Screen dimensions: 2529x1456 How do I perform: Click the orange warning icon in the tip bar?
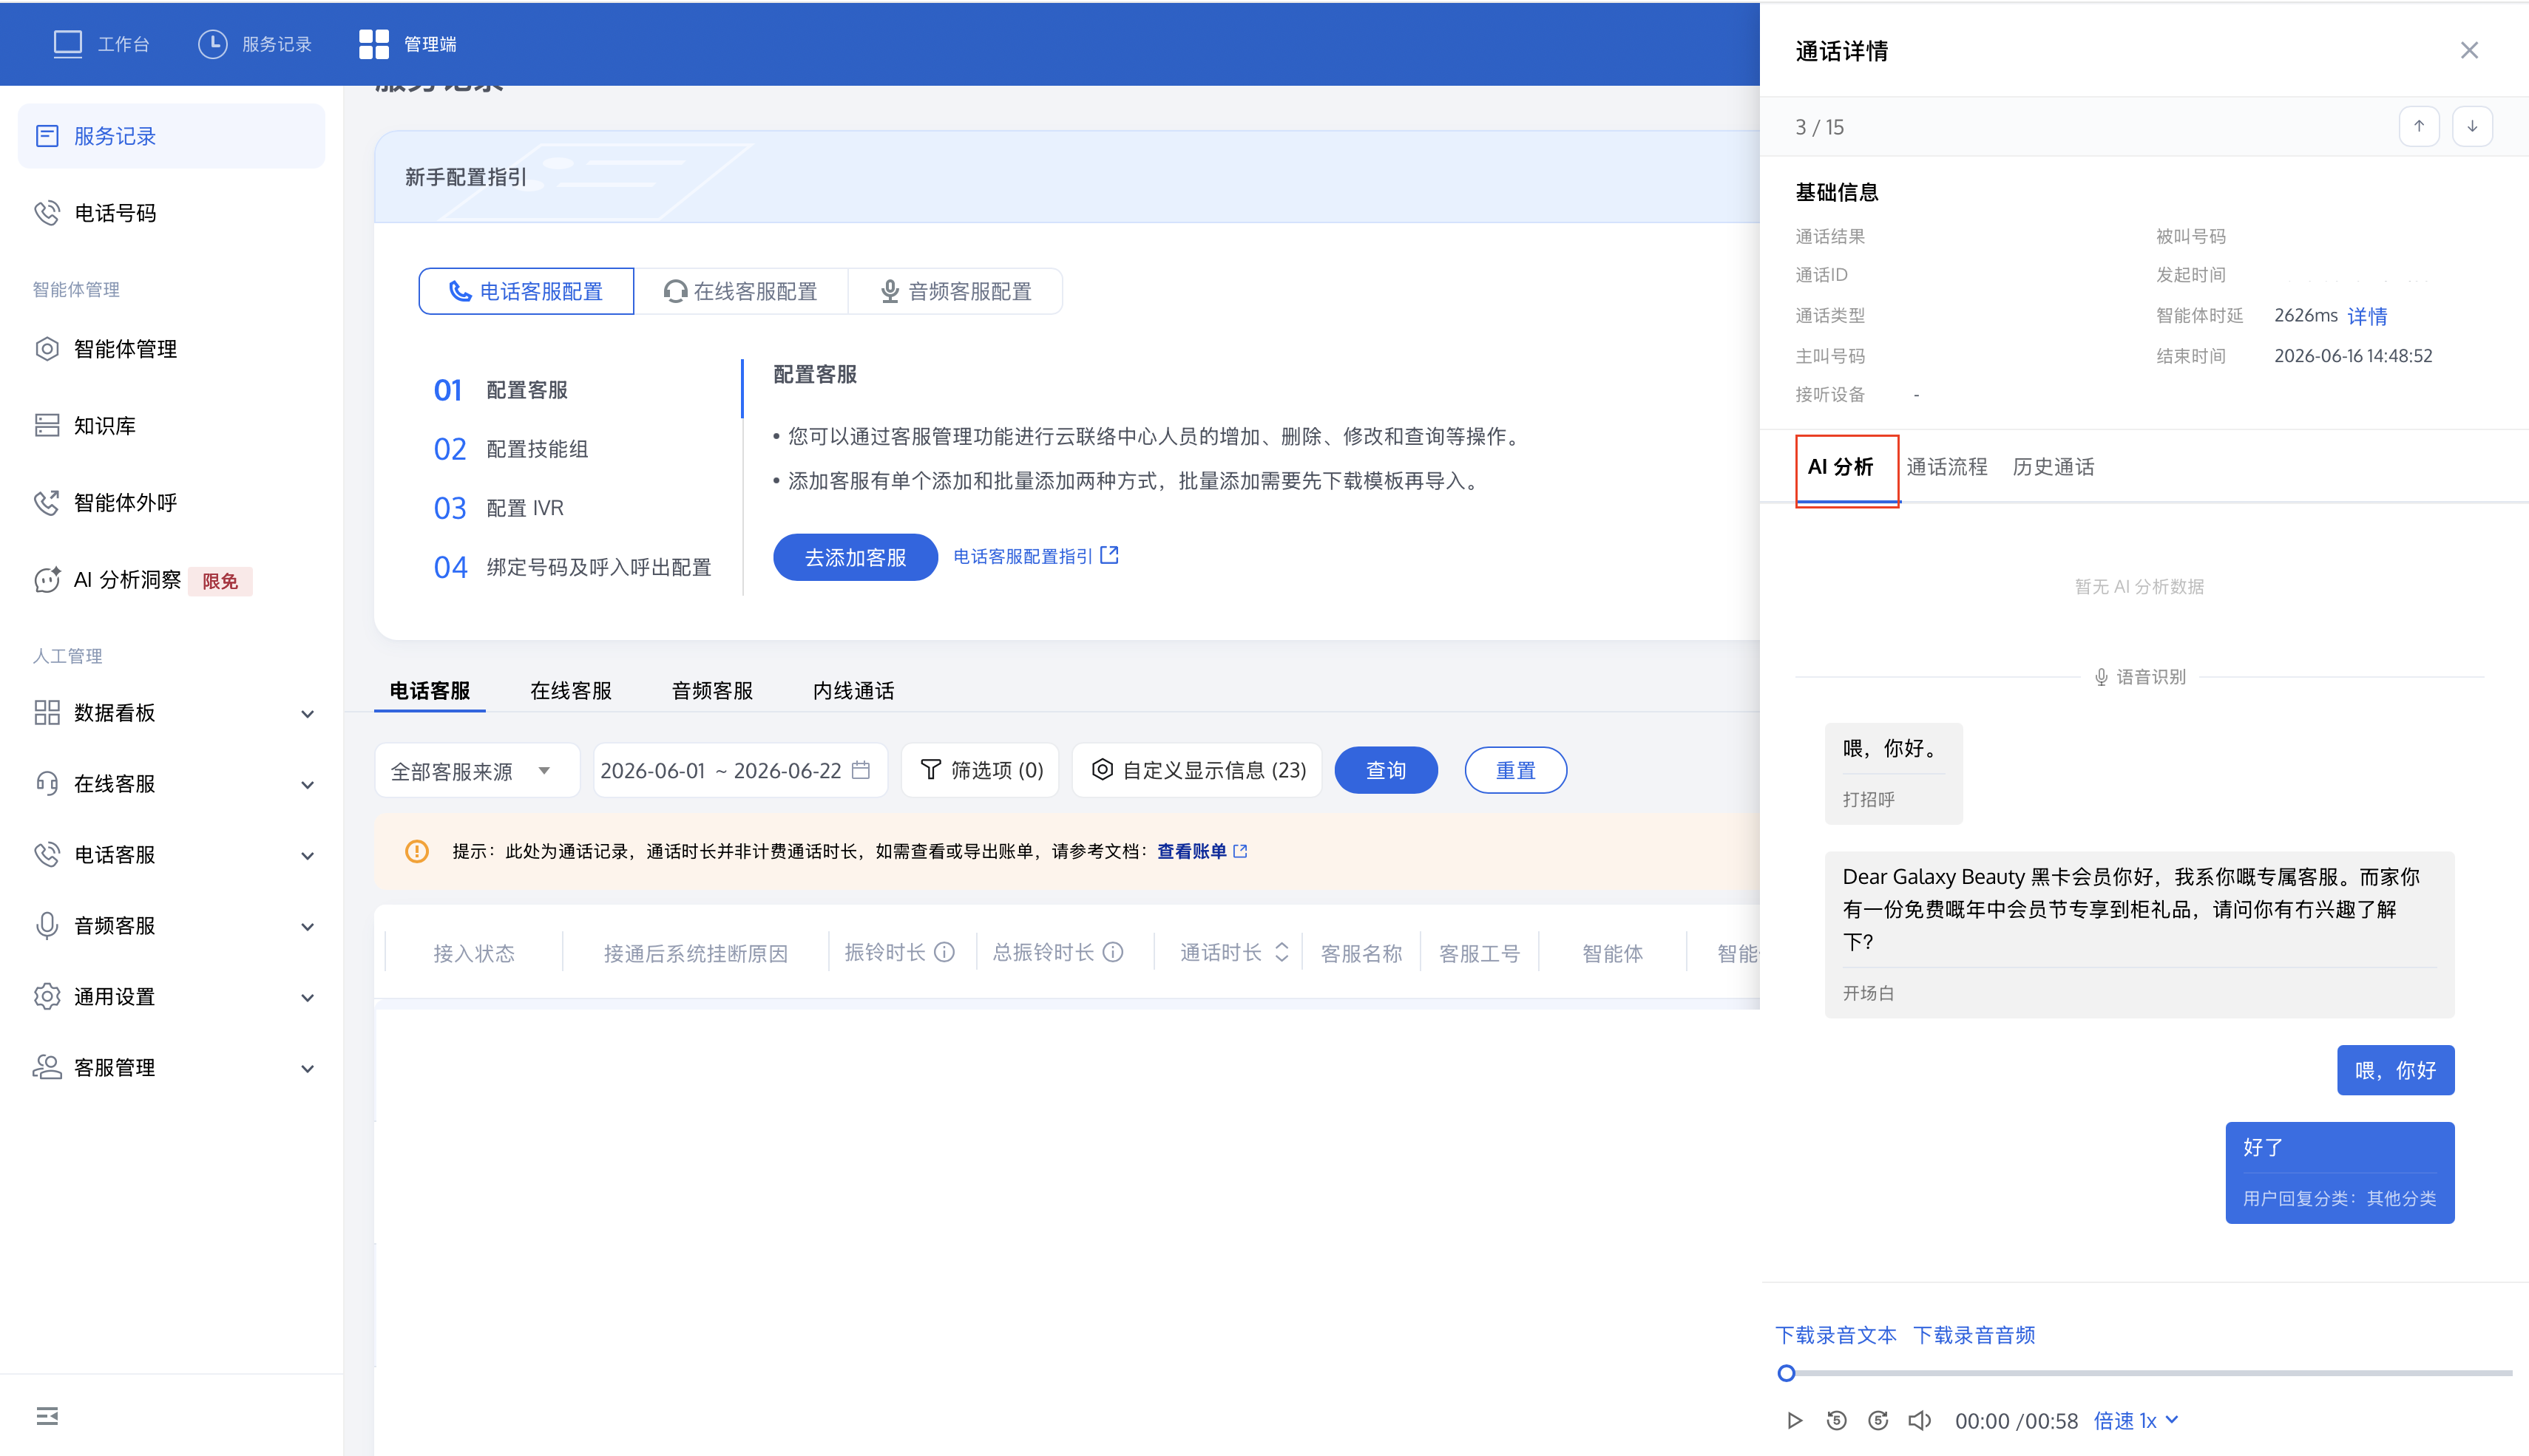[x=417, y=851]
